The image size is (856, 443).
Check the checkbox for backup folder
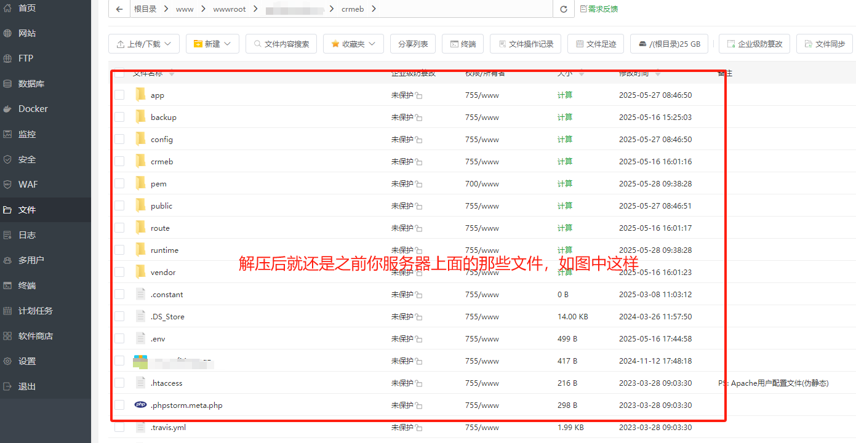119,117
